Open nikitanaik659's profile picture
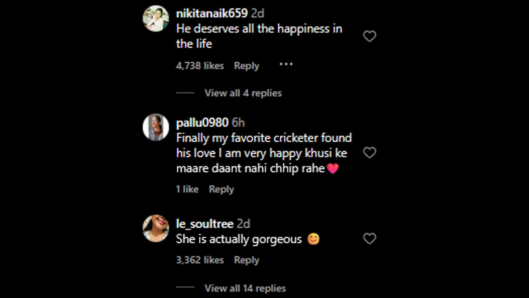This screenshot has height=298, width=529. click(156, 19)
